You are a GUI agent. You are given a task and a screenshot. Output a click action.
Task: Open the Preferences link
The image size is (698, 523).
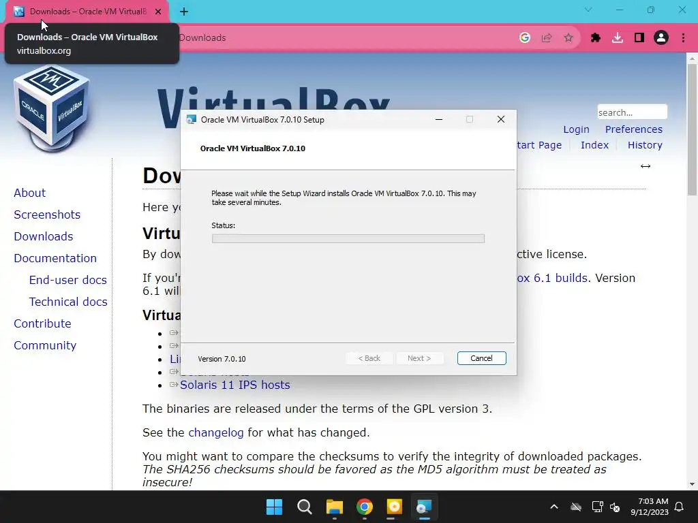coord(634,129)
